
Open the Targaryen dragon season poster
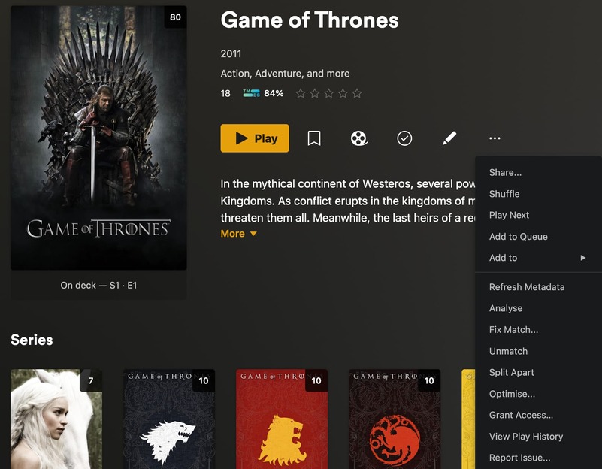[395, 419]
